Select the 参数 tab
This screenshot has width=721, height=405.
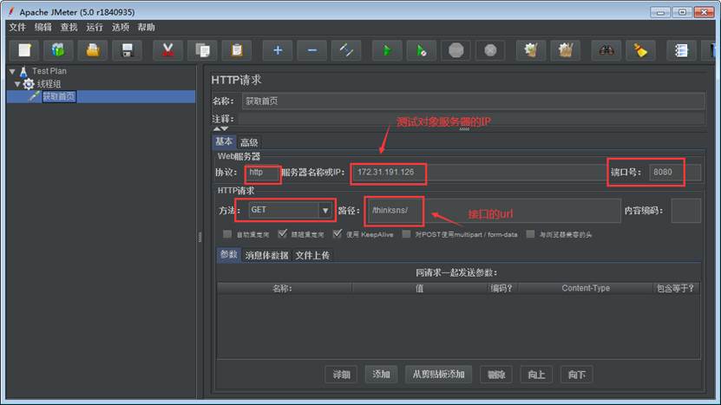tap(228, 254)
